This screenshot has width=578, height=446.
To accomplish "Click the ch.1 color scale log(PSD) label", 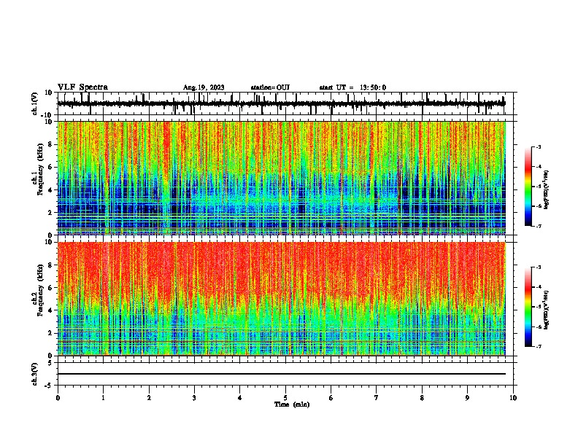I will (x=547, y=190).
